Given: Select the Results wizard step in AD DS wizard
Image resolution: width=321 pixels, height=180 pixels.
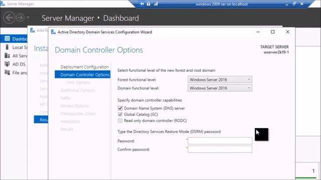Looking at the screenshot, I should click(67, 129).
